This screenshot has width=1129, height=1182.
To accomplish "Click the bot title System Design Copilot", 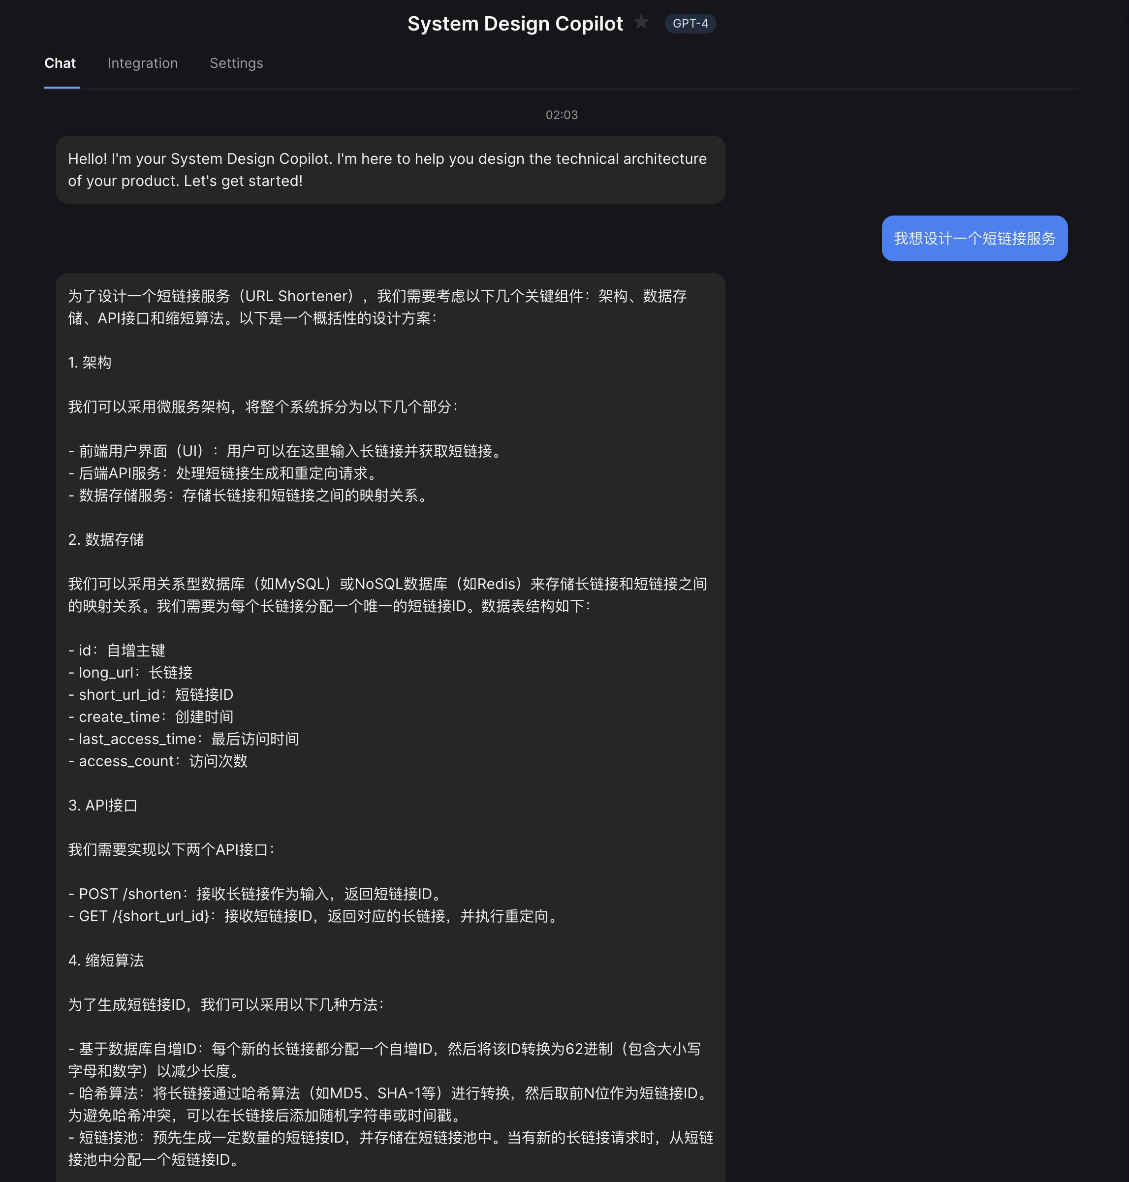I will (x=515, y=24).
